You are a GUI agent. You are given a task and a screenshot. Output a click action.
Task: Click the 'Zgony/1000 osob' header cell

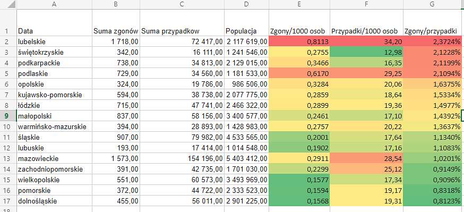pyautogui.click(x=299, y=23)
